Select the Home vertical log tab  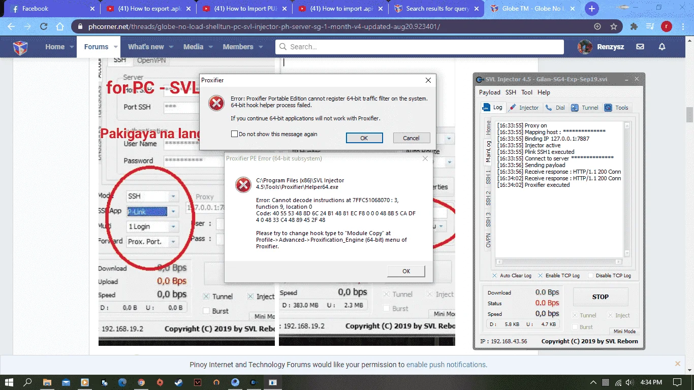(489, 127)
